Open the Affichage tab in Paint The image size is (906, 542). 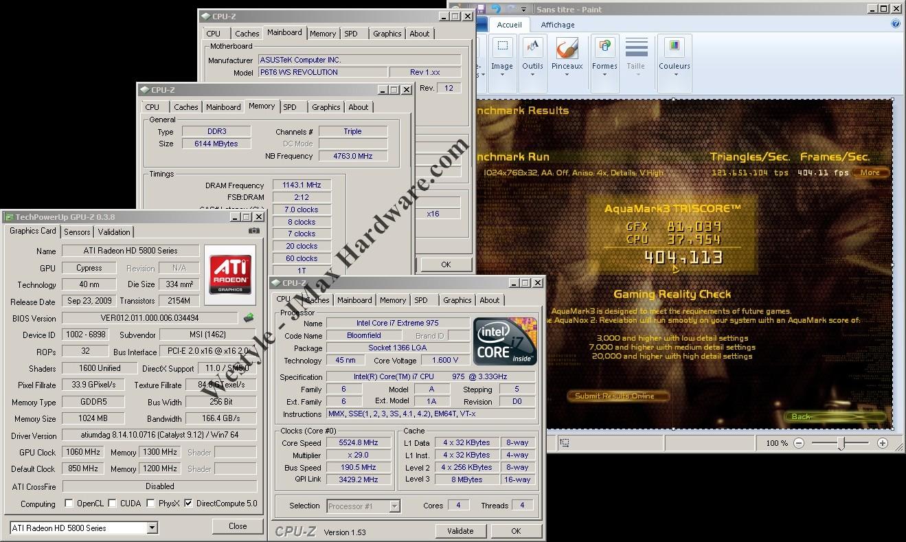point(558,25)
